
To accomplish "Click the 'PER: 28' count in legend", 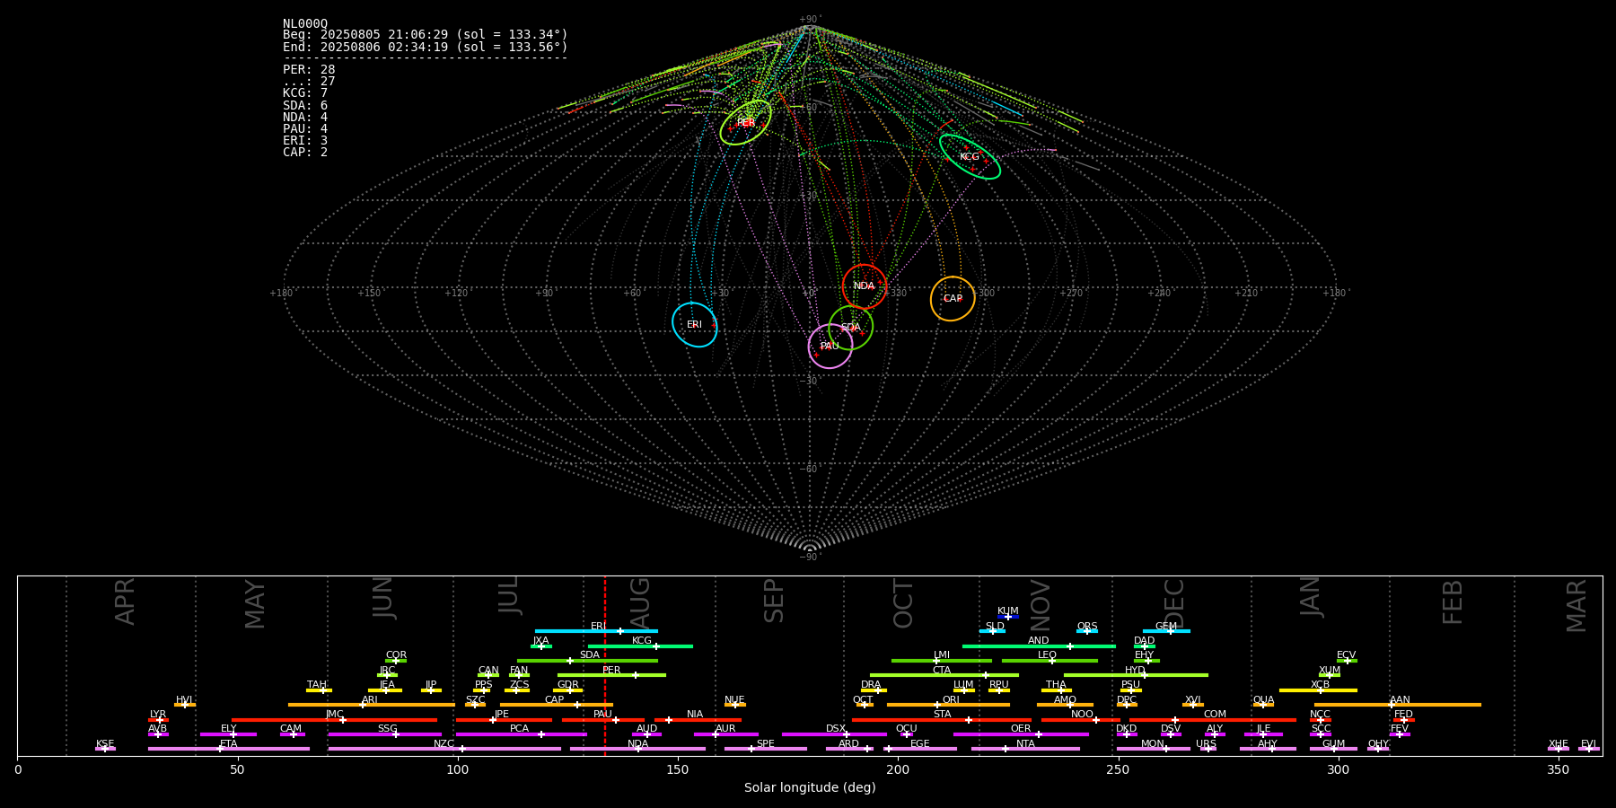I will click(309, 70).
